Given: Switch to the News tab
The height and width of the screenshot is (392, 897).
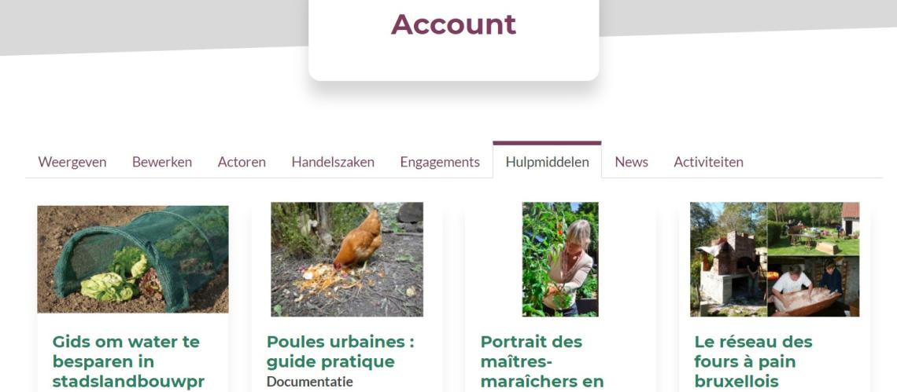Looking at the screenshot, I should pyautogui.click(x=632, y=162).
